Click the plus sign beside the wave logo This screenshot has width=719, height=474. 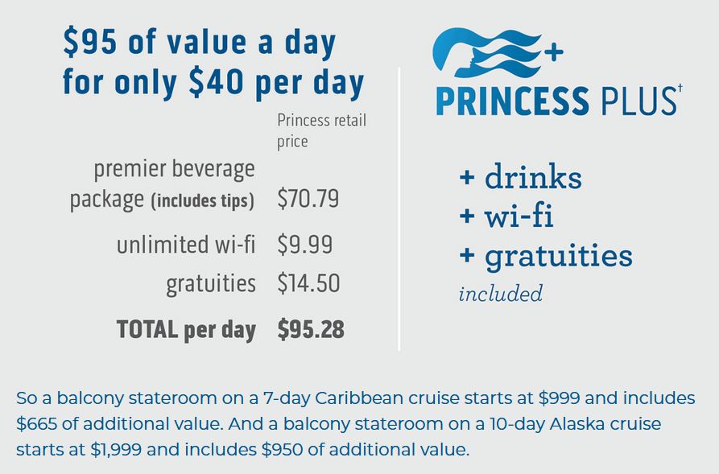click(x=554, y=52)
